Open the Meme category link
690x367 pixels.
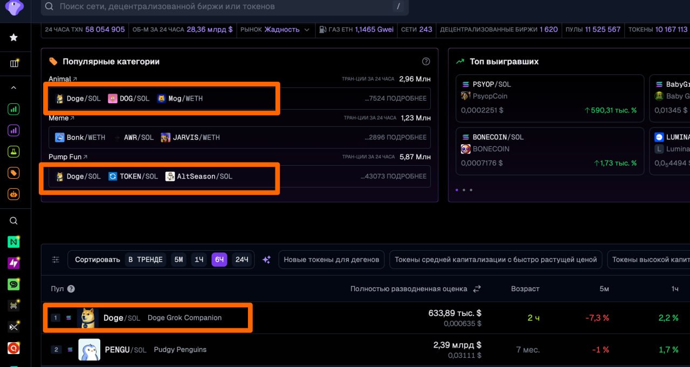click(x=61, y=118)
